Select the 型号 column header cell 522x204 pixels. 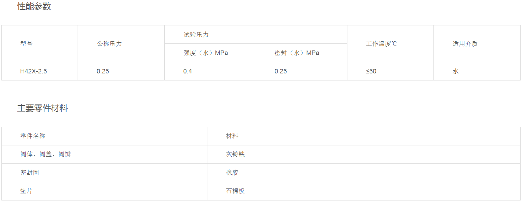pyautogui.click(x=26, y=44)
